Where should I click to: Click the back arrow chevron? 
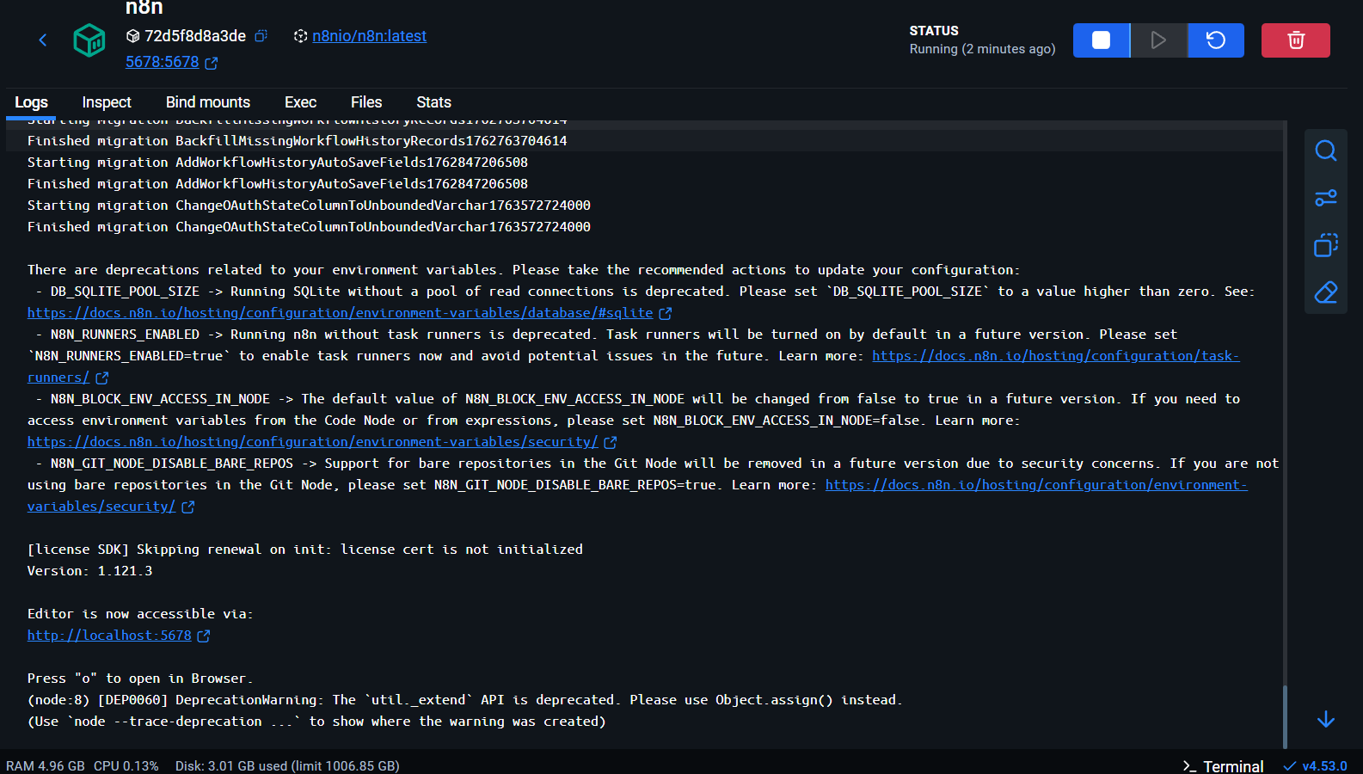click(43, 40)
